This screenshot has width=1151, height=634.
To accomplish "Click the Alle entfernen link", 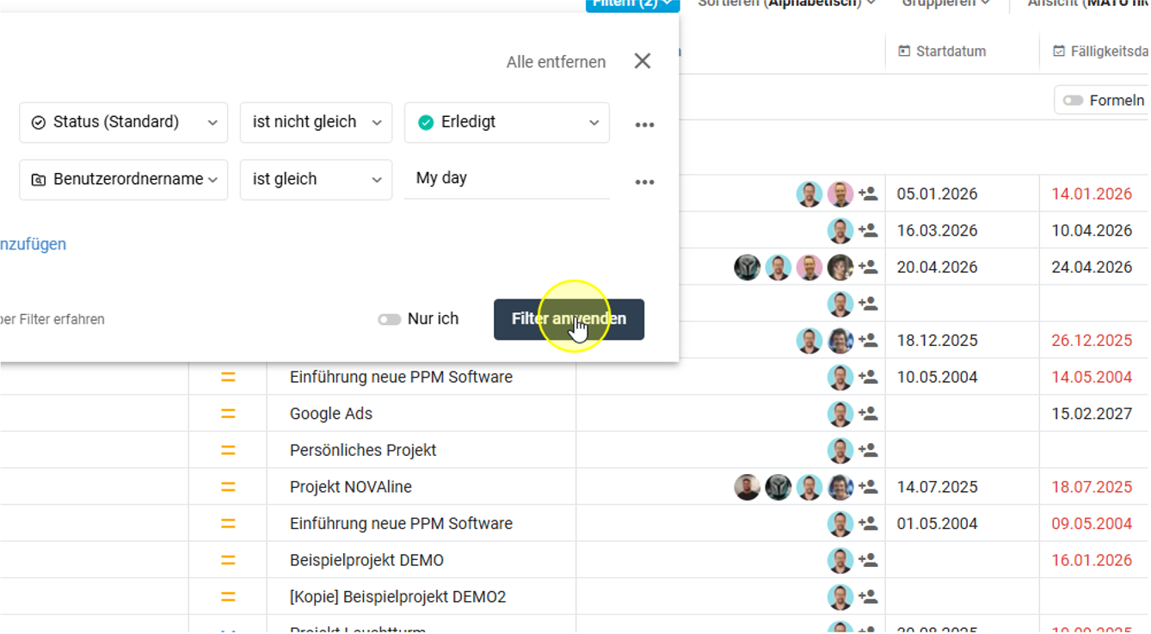I will click(x=556, y=62).
